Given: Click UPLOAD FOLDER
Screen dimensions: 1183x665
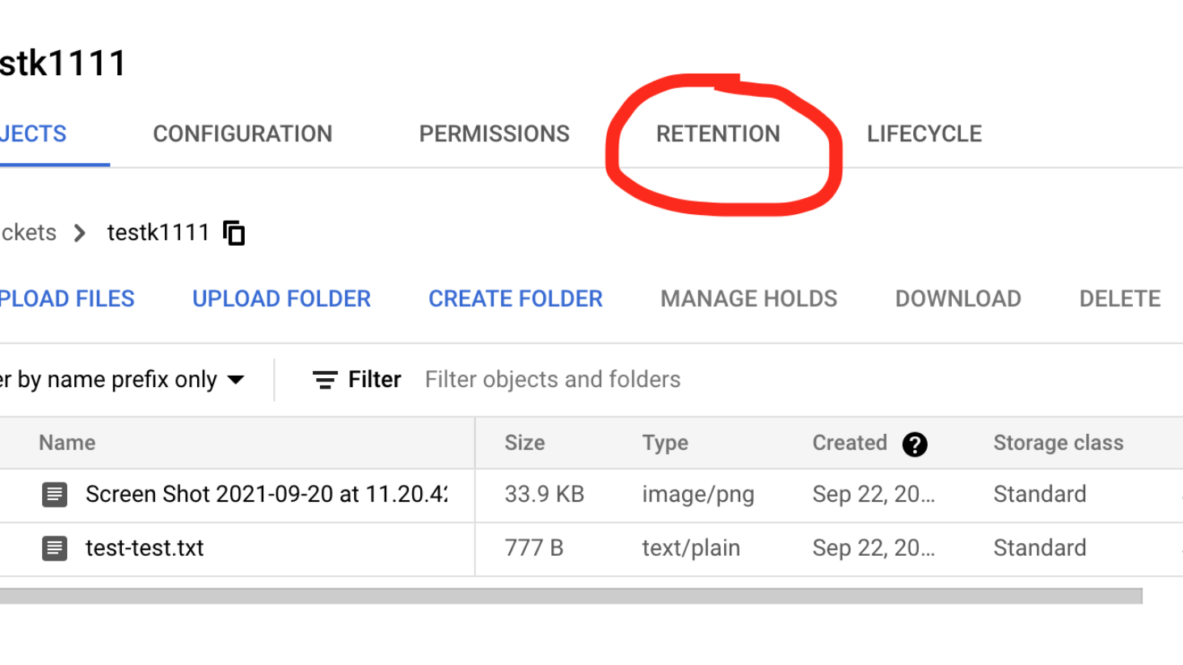Looking at the screenshot, I should (280, 298).
